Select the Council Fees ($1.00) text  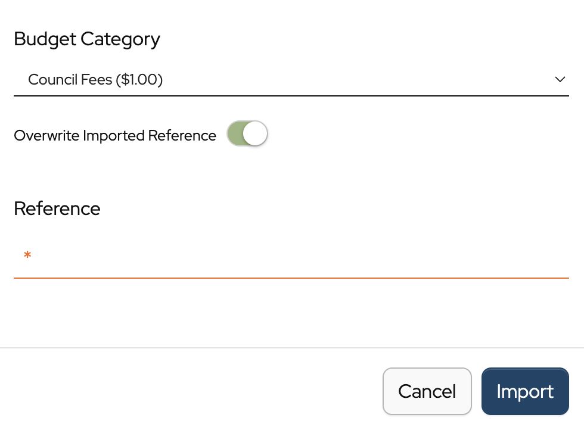click(x=95, y=79)
